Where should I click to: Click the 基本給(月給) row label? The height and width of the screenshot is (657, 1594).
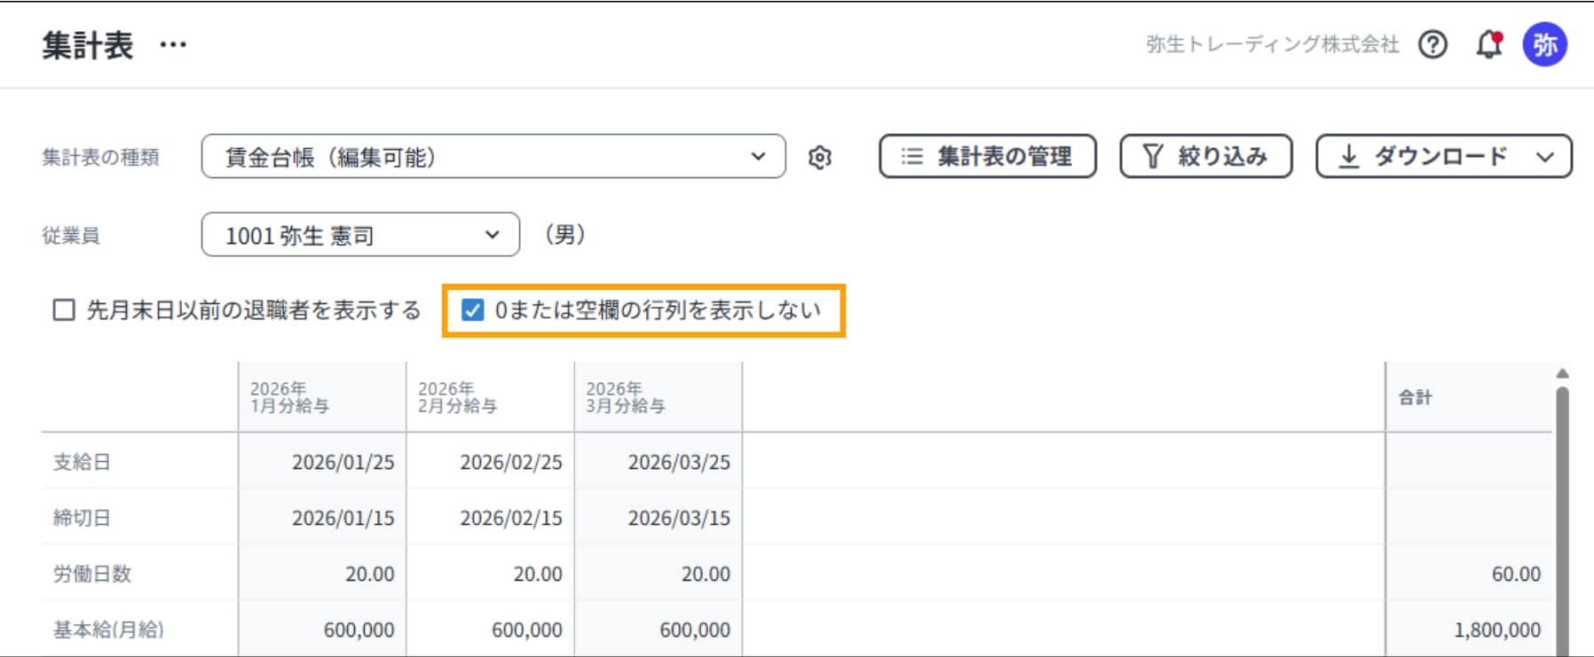click(108, 630)
